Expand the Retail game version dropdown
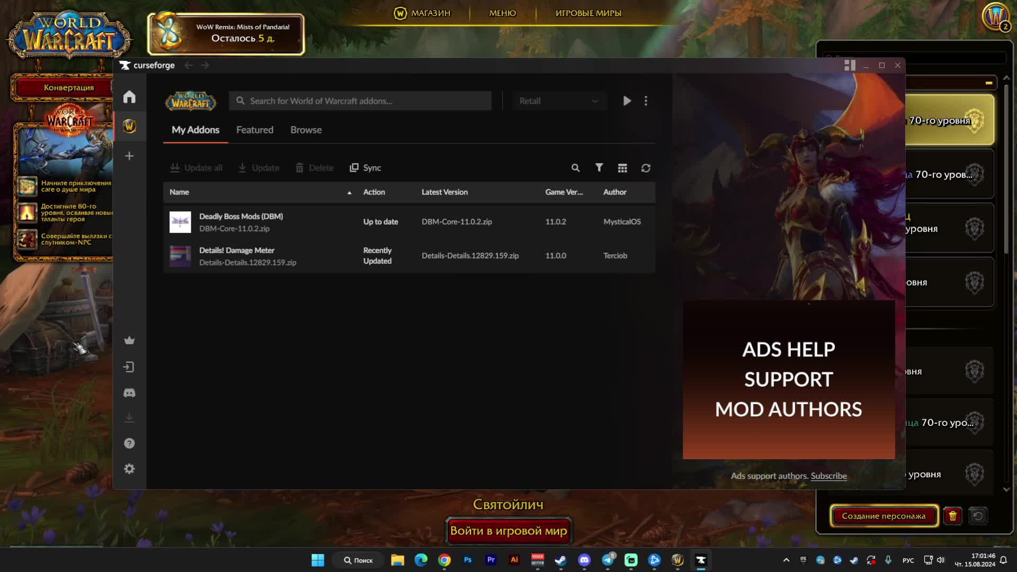Screen dimensions: 1017x572 [x=559, y=101]
